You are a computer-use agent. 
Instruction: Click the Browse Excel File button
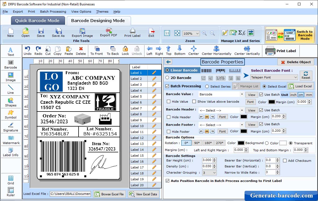coord(109,194)
